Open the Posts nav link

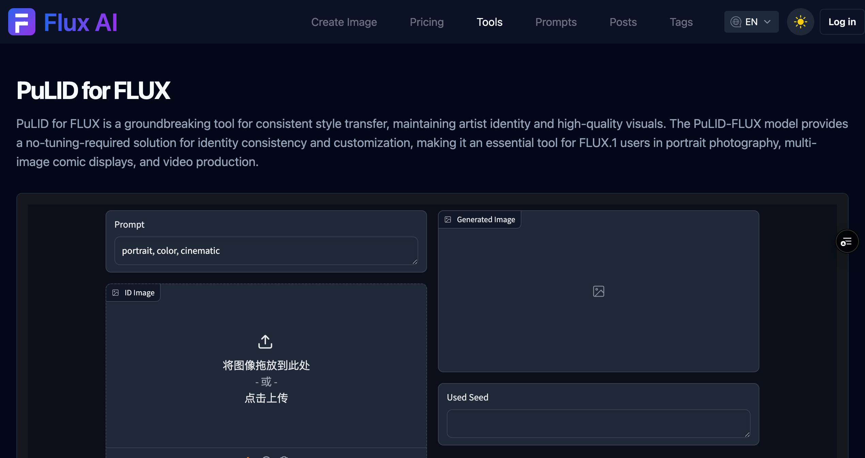pos(623,22)
